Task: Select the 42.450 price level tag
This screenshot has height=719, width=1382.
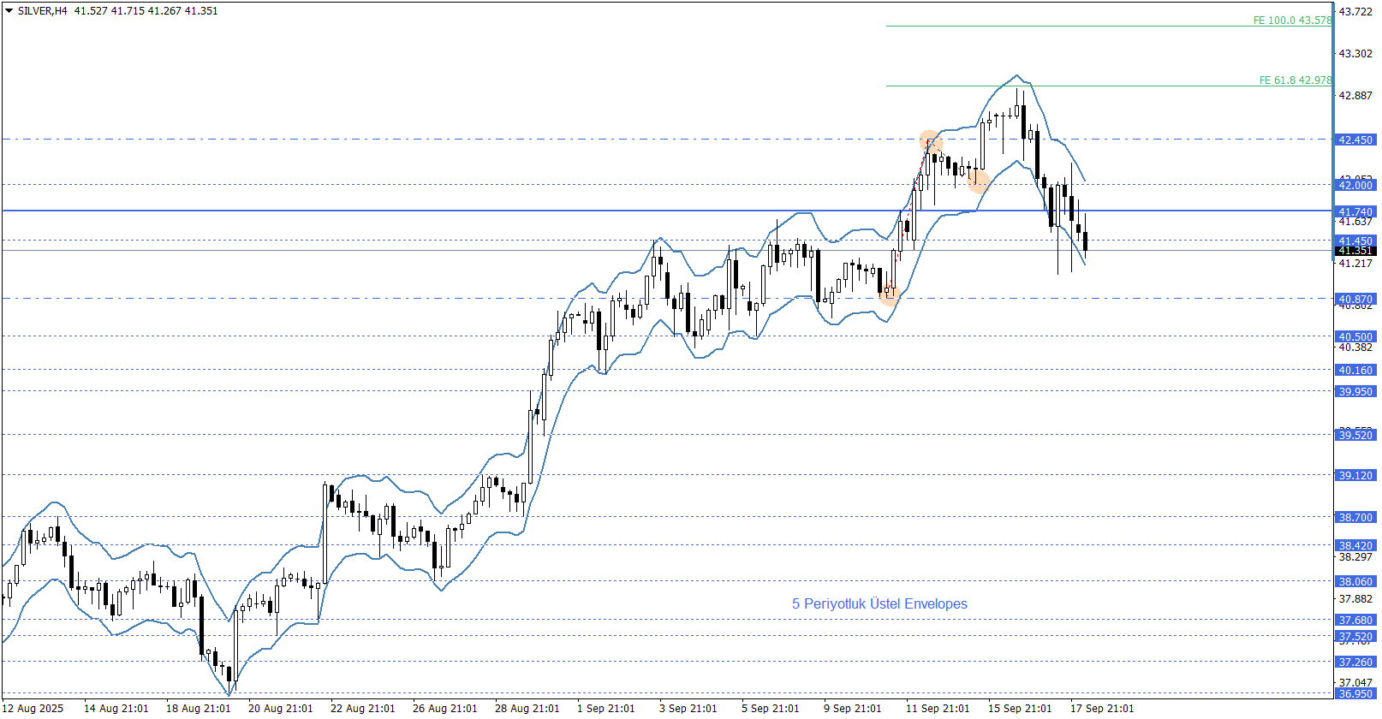Action: click(x=1355, y=140)
